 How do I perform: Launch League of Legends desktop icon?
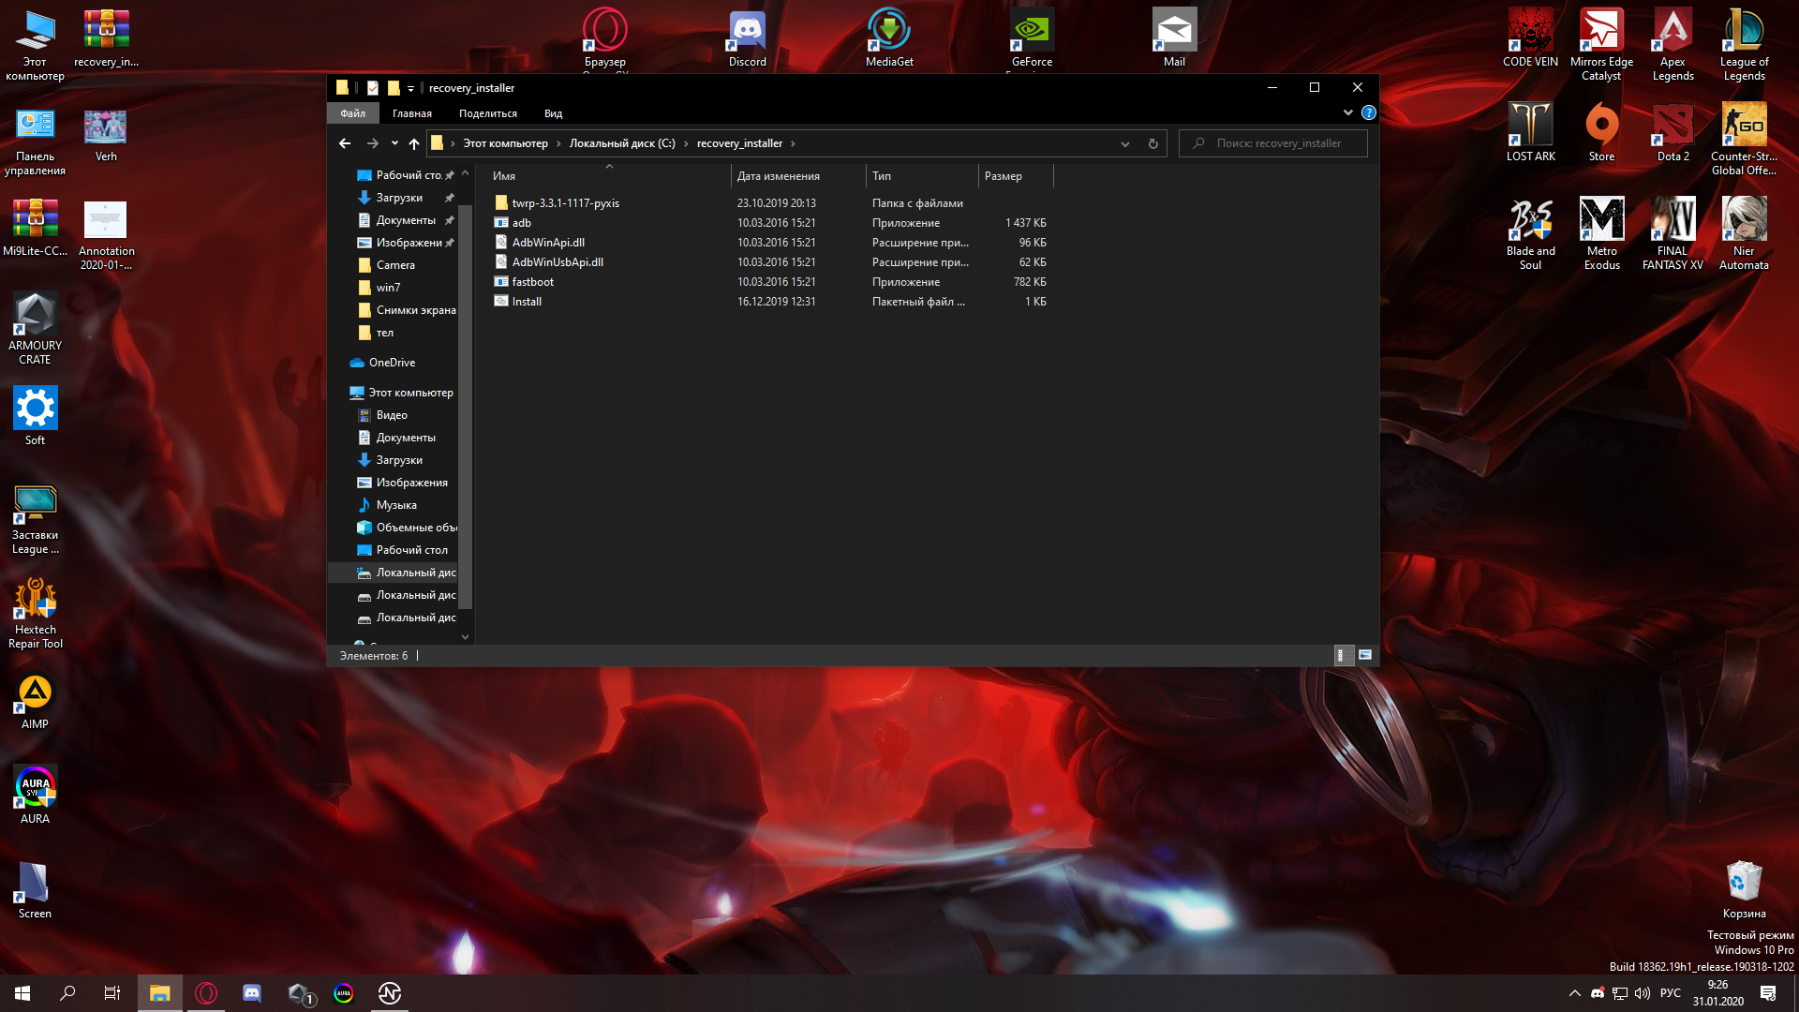(1744, 44)
